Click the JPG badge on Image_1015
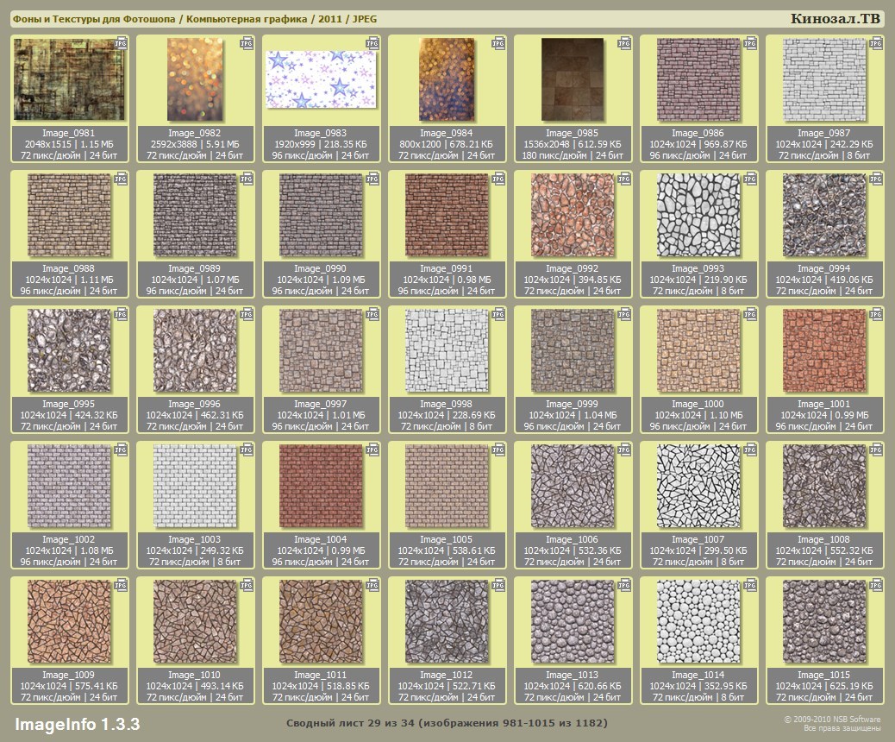895x742 pixels. [877, 584]
